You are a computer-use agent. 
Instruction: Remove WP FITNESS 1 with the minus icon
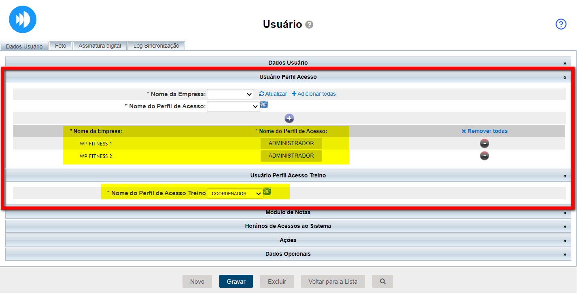tap(484, 143)
